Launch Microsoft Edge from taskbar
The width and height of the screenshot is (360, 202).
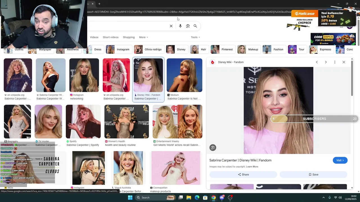pos(197,198)
